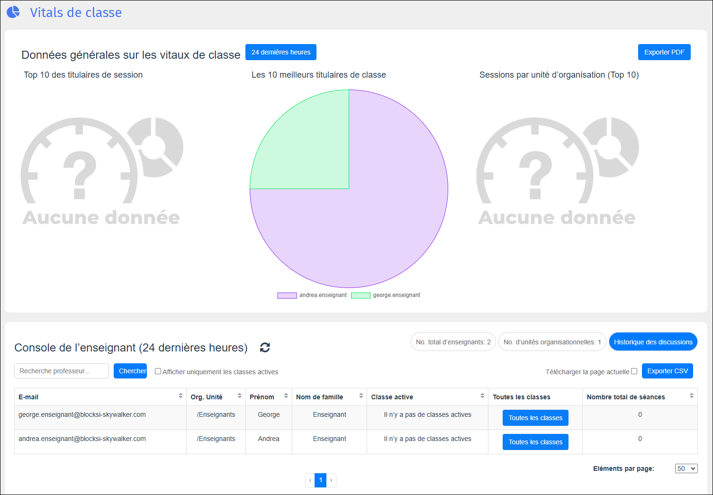Click George's 'Il n'y a pas de classes actives'
Image resolution: width=713 pixels, height=495 pixels.
tap(427, 414)
